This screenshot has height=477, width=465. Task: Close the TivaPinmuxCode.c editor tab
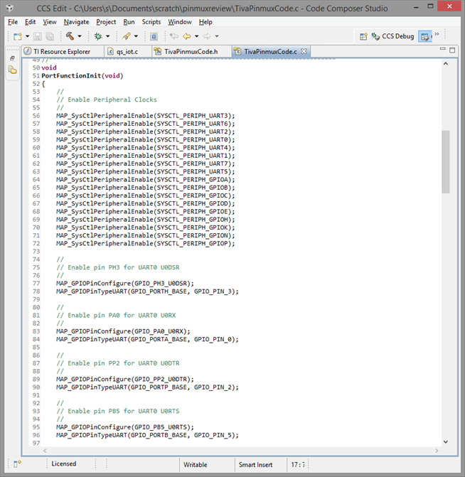tap(304, 52)
